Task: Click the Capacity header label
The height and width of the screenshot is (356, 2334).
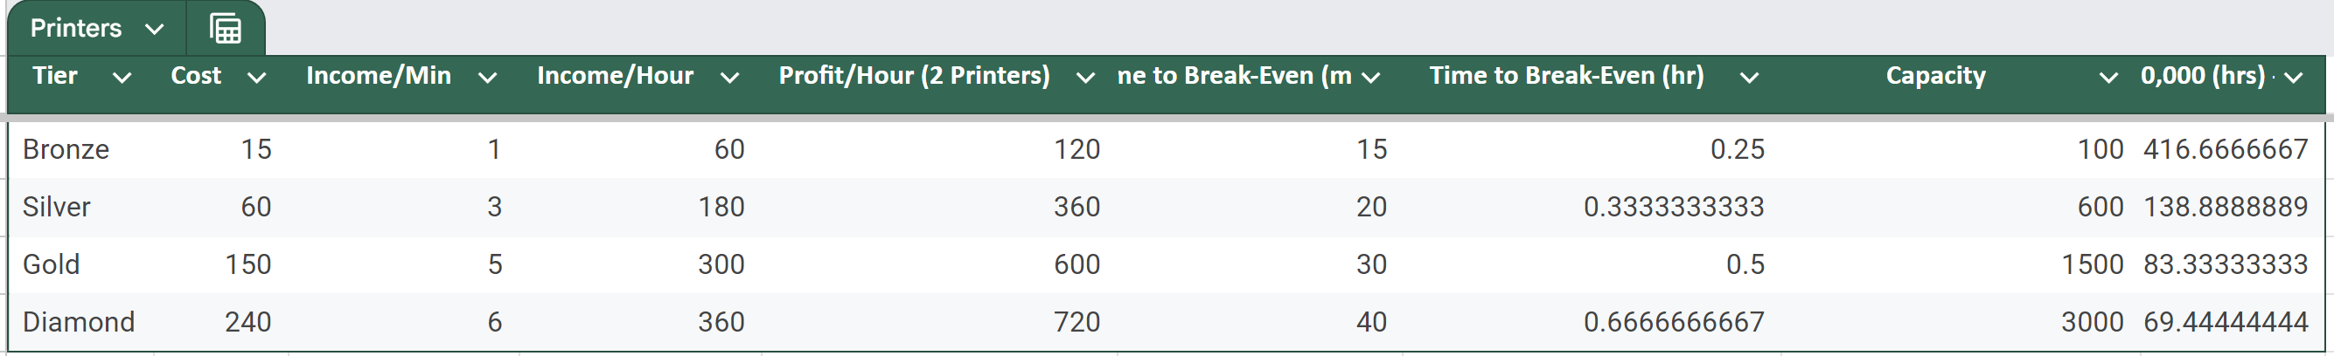Action: 1935,75
